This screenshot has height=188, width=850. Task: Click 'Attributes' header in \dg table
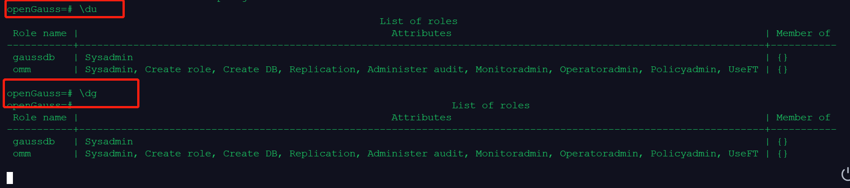coord(421,118)
